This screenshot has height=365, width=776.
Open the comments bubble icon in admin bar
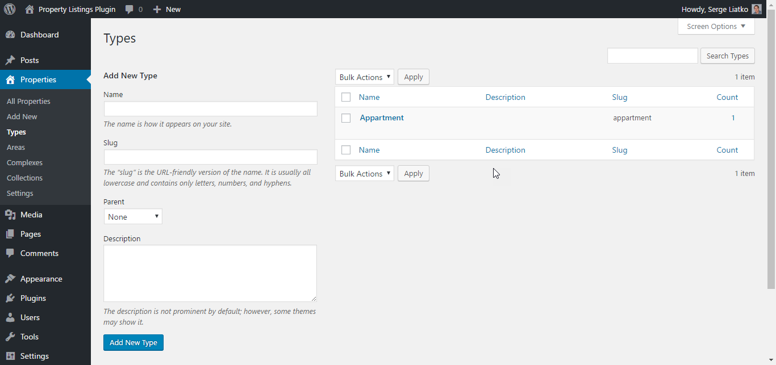point(130,10)
